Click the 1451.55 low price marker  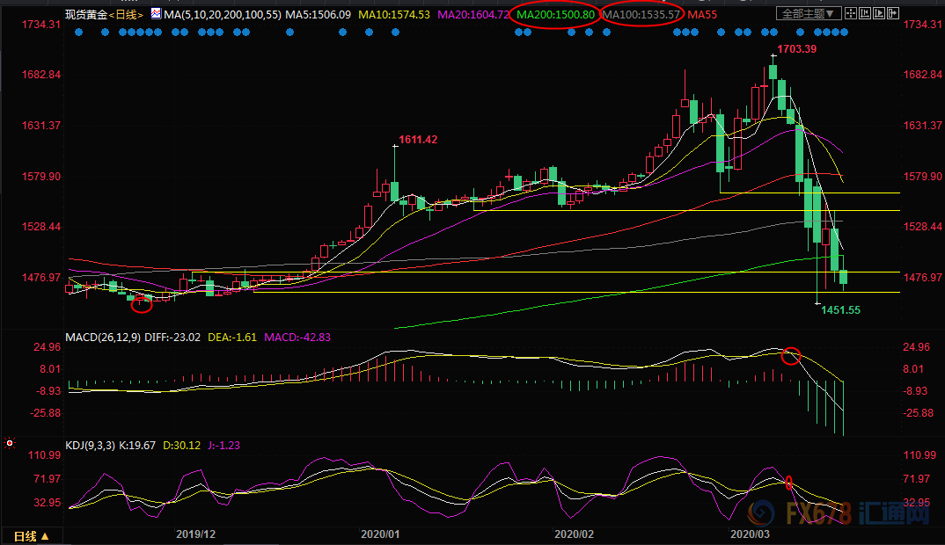(x=841, y=310)
